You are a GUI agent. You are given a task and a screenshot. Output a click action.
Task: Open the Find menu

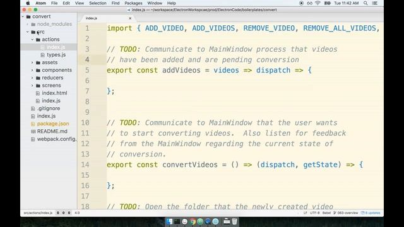tap(116, 3)
